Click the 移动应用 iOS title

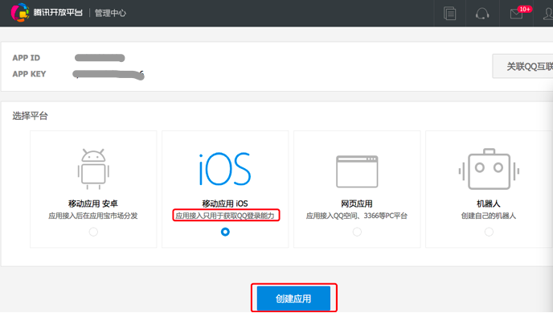pyautogui.click(x=225, y=204)
